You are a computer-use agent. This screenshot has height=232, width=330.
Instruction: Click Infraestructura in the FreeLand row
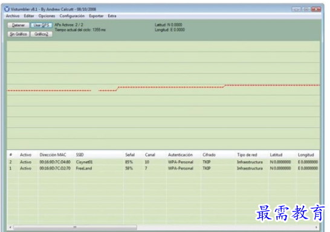(250, 168)
